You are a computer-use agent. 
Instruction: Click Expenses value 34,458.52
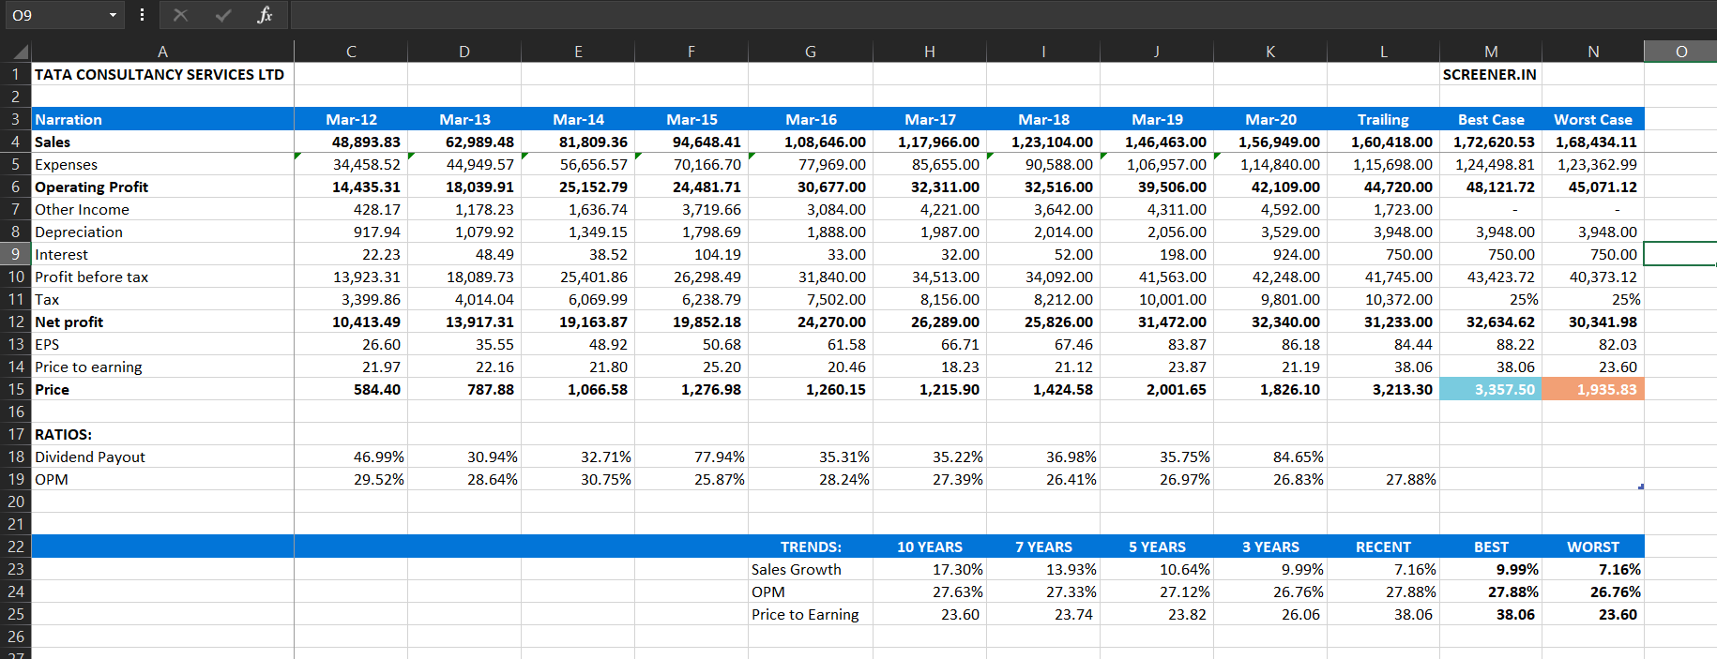pyautogui.click(x=351, y=164)
